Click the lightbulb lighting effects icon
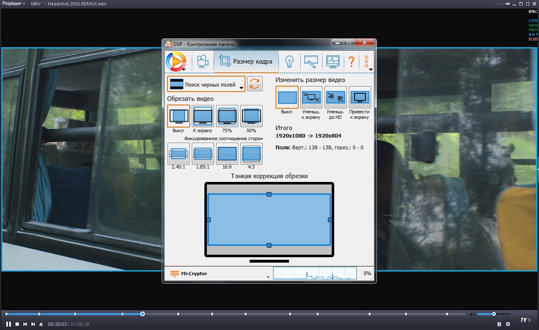 289,62
